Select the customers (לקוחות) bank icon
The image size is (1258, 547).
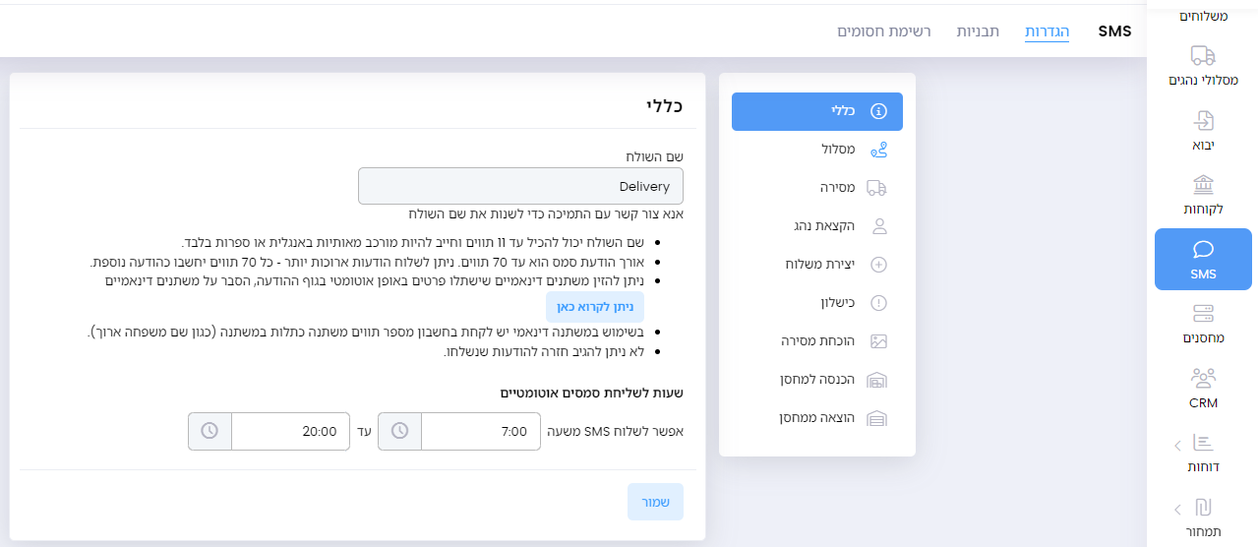[1203, 185]
